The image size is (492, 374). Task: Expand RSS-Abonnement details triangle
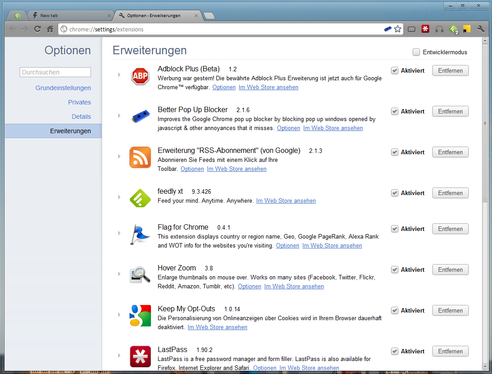(x=119, y=157)
